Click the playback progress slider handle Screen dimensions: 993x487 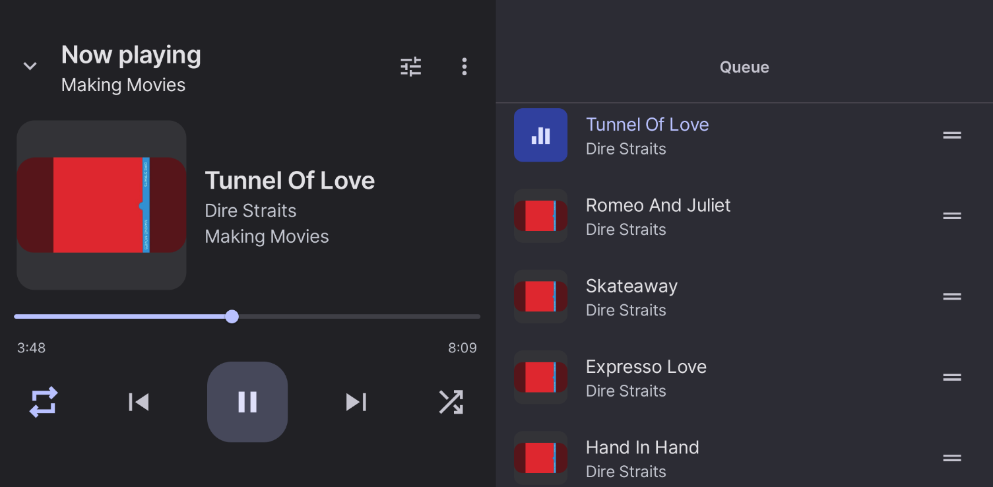click(232, 317)
